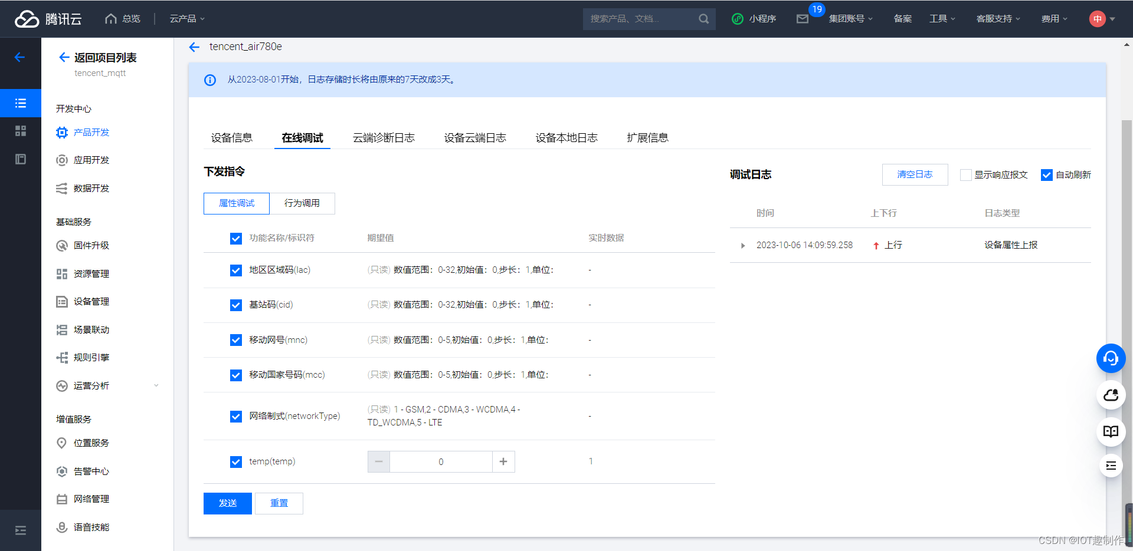This screenshot has height=551, width=1133.
Task: Expand the 运营分析 sidebar item
Action: (107, 386)
